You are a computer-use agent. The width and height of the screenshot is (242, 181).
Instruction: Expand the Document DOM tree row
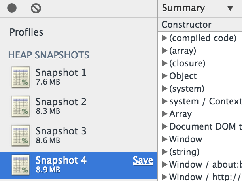(164, 126)
